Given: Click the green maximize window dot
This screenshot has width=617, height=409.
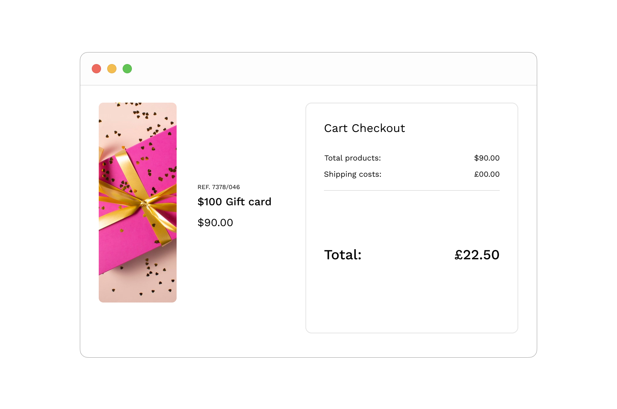Looking at the screenshot, I should click(127, 69).
